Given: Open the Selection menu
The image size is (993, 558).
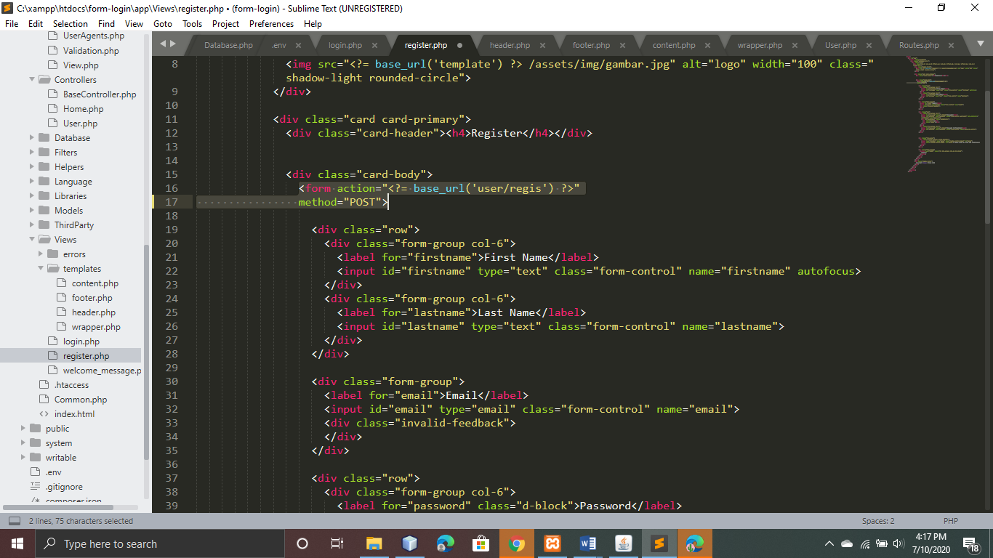Looking at the screenshot, I should (71, 23).
